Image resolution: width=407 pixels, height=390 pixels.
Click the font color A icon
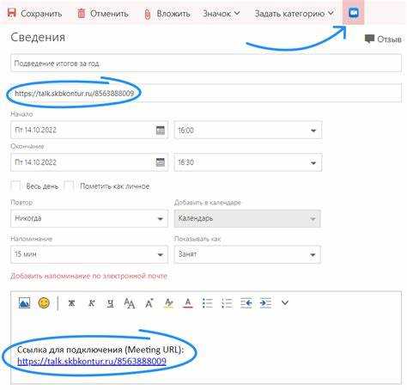(x=188, y=303)
